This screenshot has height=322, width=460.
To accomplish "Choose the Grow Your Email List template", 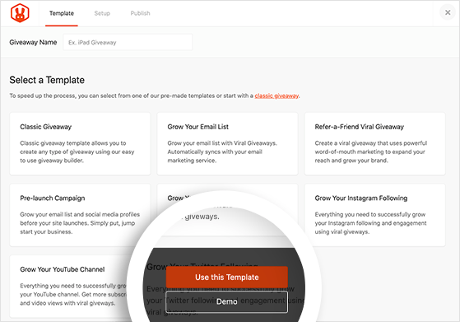I will pos(227,144).
